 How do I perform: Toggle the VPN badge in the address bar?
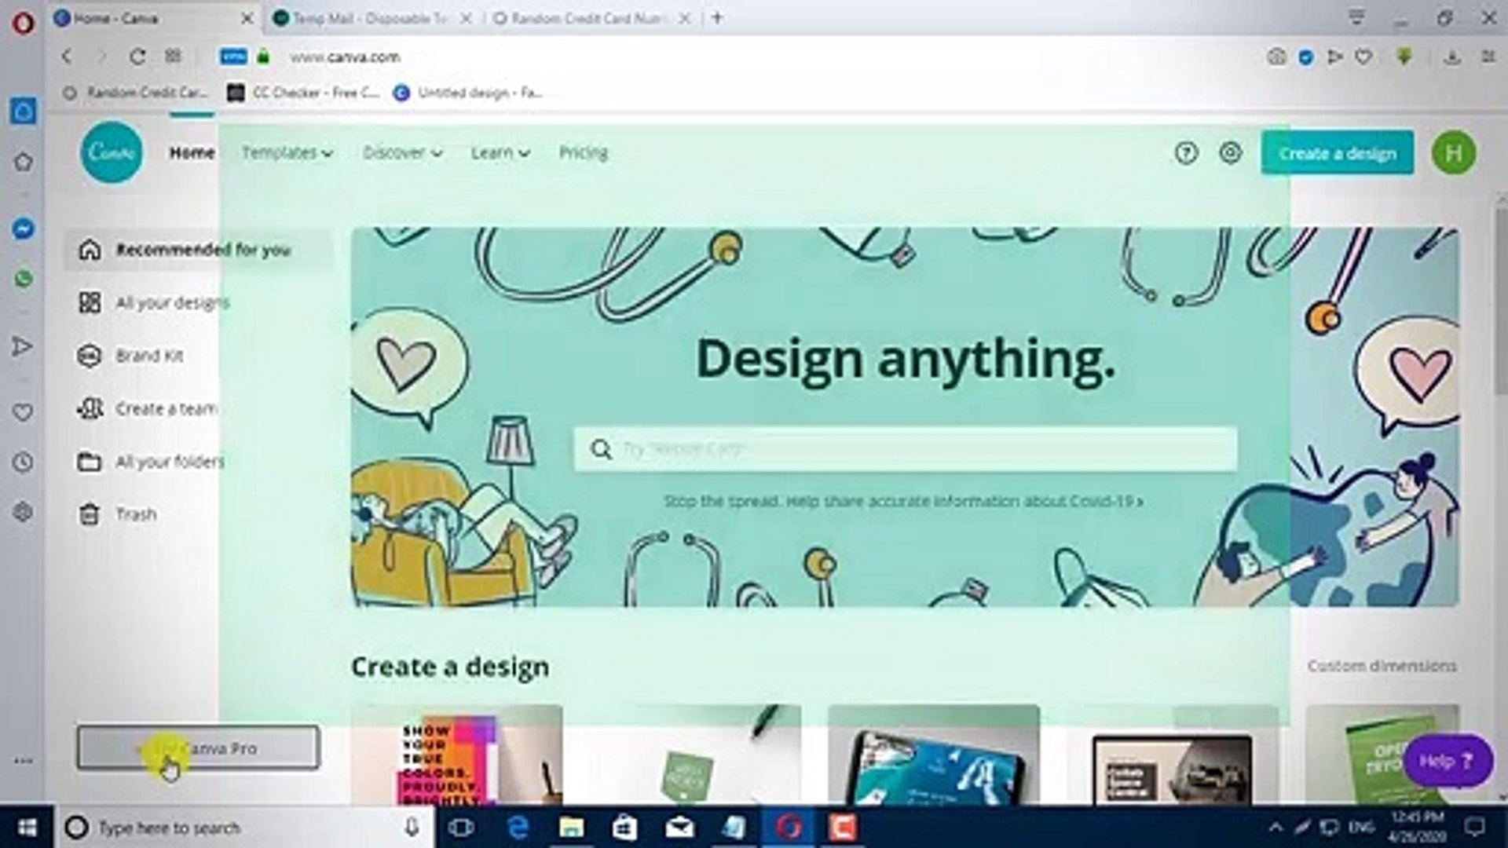tap(232, 57)
